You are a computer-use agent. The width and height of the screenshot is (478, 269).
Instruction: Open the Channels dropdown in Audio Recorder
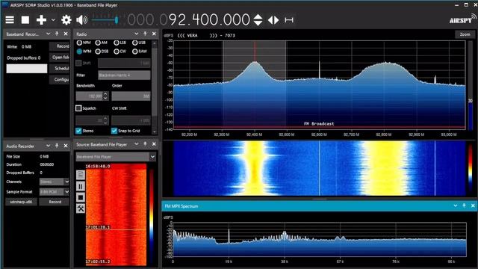click(x=55, y=182)
